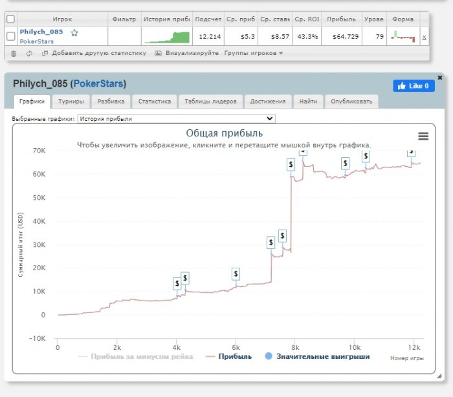Sort by the Ср. ROI column header
Image resolution: width=453 pixels, height=397 pixels.
click(307, 19)
